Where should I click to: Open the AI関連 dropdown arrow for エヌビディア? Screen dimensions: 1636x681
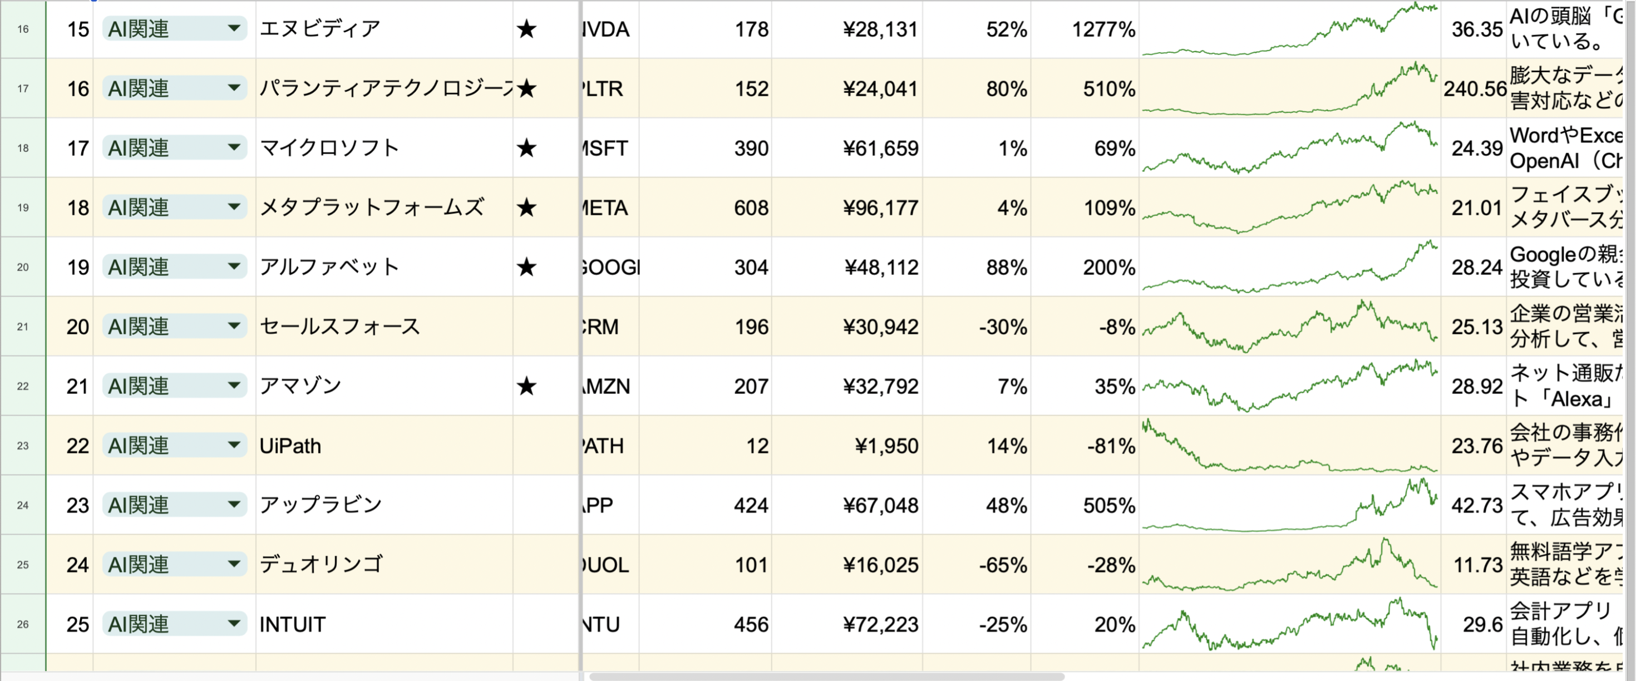click(x=234, y=28)
